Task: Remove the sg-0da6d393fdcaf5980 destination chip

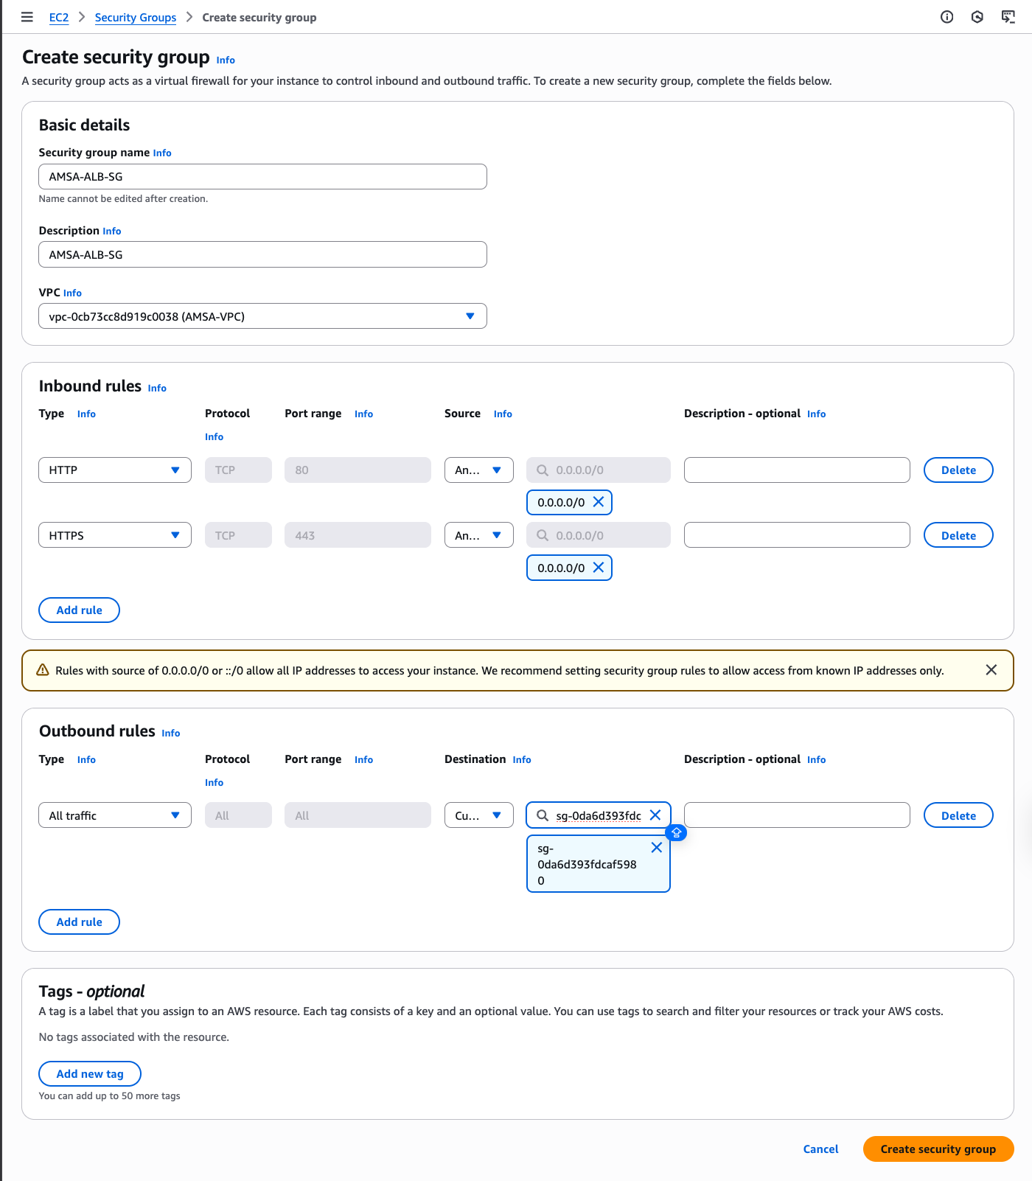Action: pos(656,848)
